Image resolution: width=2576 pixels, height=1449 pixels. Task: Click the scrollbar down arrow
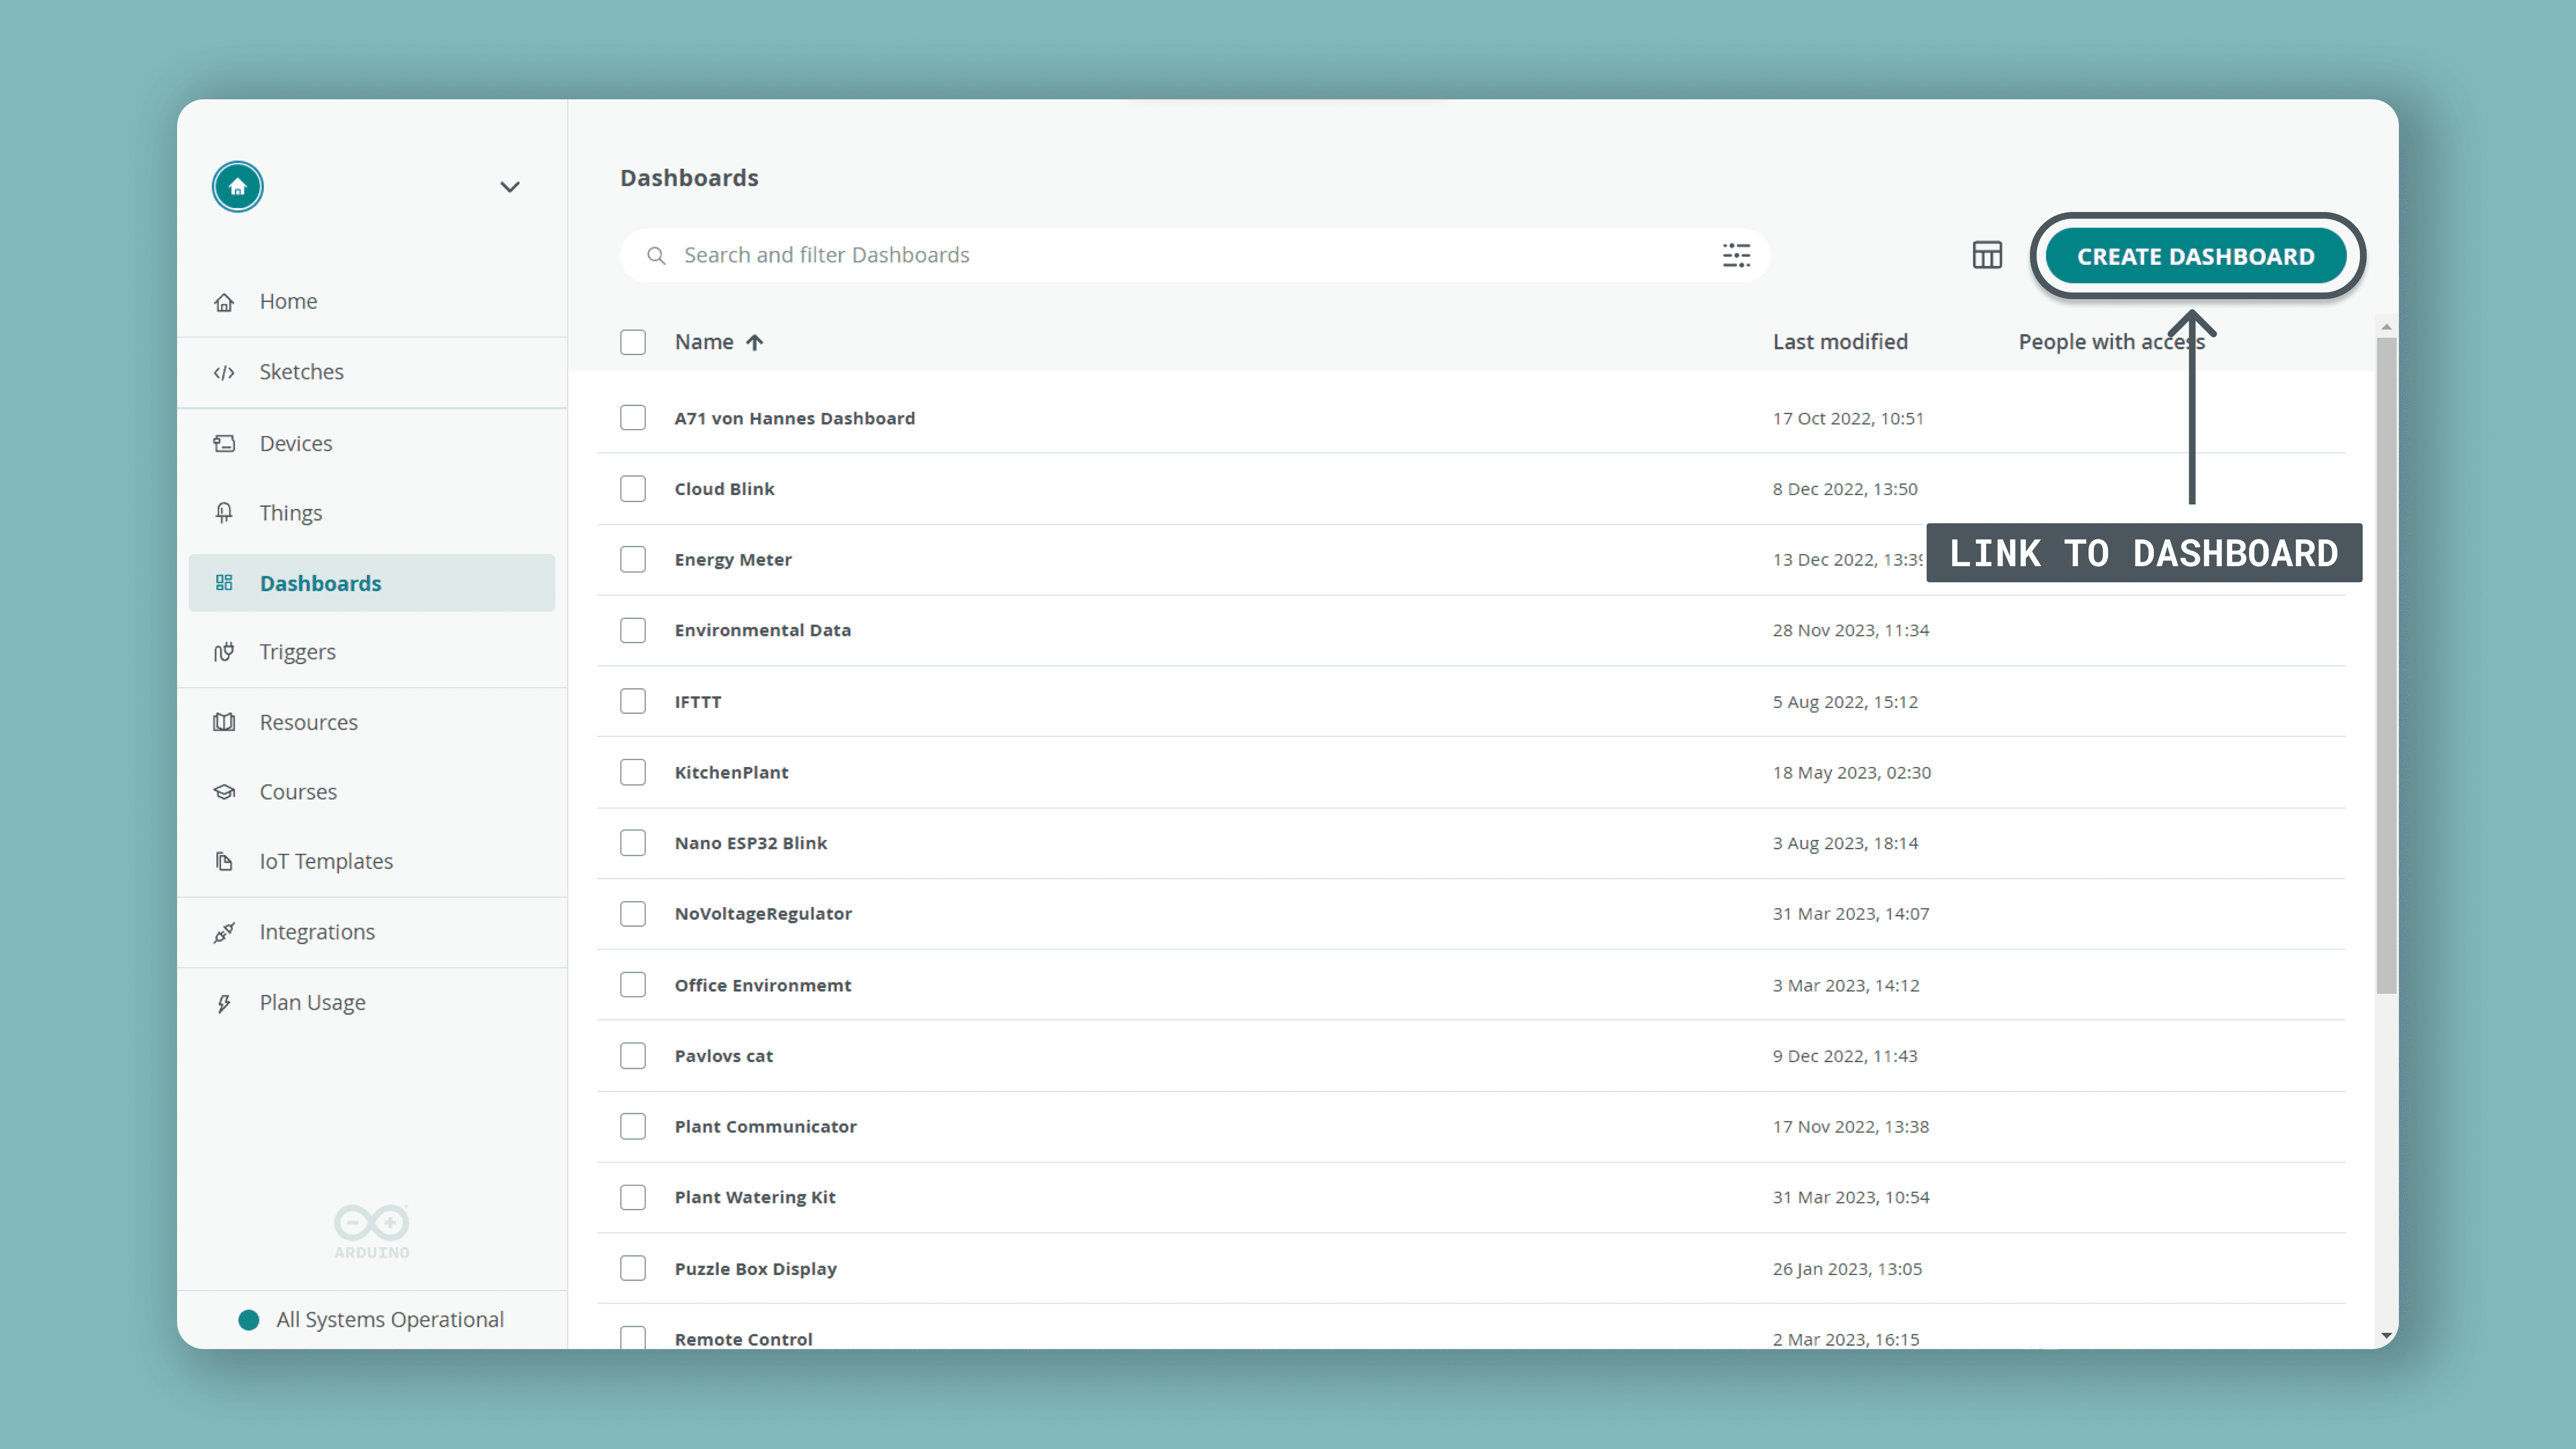coord(2386,1335)
